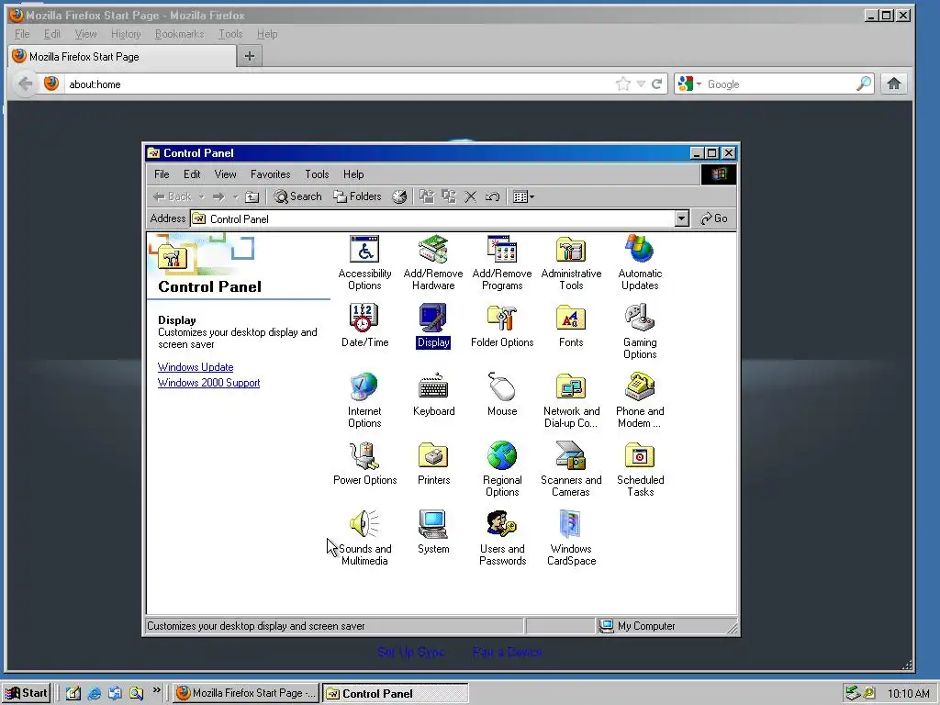The width and height of the screenshot is (940, 705).
Task: Open Control Panel Tools menu
Action: [317, 174]
